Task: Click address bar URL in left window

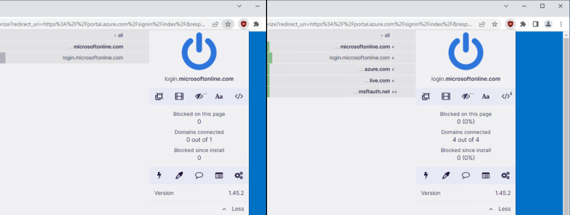Action: coord(103,24)
